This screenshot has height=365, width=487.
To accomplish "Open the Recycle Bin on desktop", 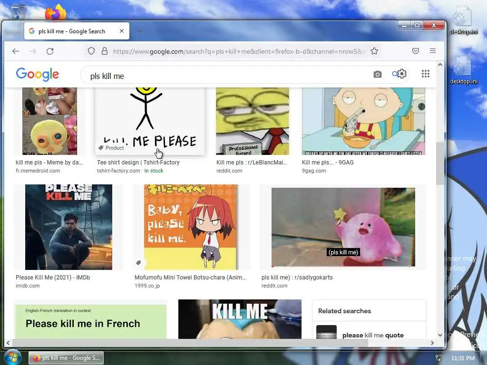I will (x=19, y=12).
